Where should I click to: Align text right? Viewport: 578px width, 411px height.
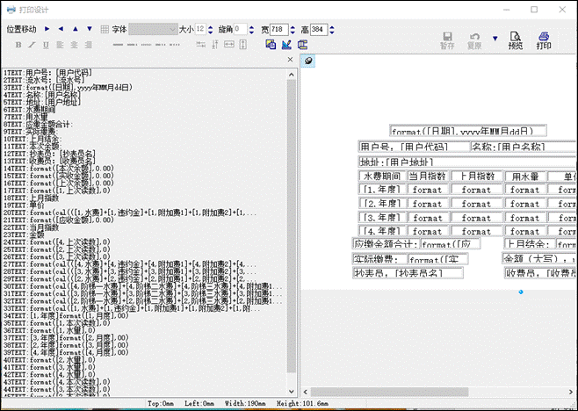(x=89, y=45)
